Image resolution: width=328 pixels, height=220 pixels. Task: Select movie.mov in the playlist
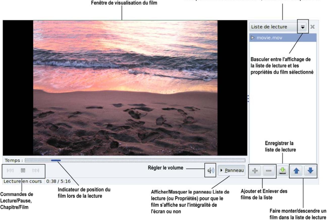pos(283,38)
